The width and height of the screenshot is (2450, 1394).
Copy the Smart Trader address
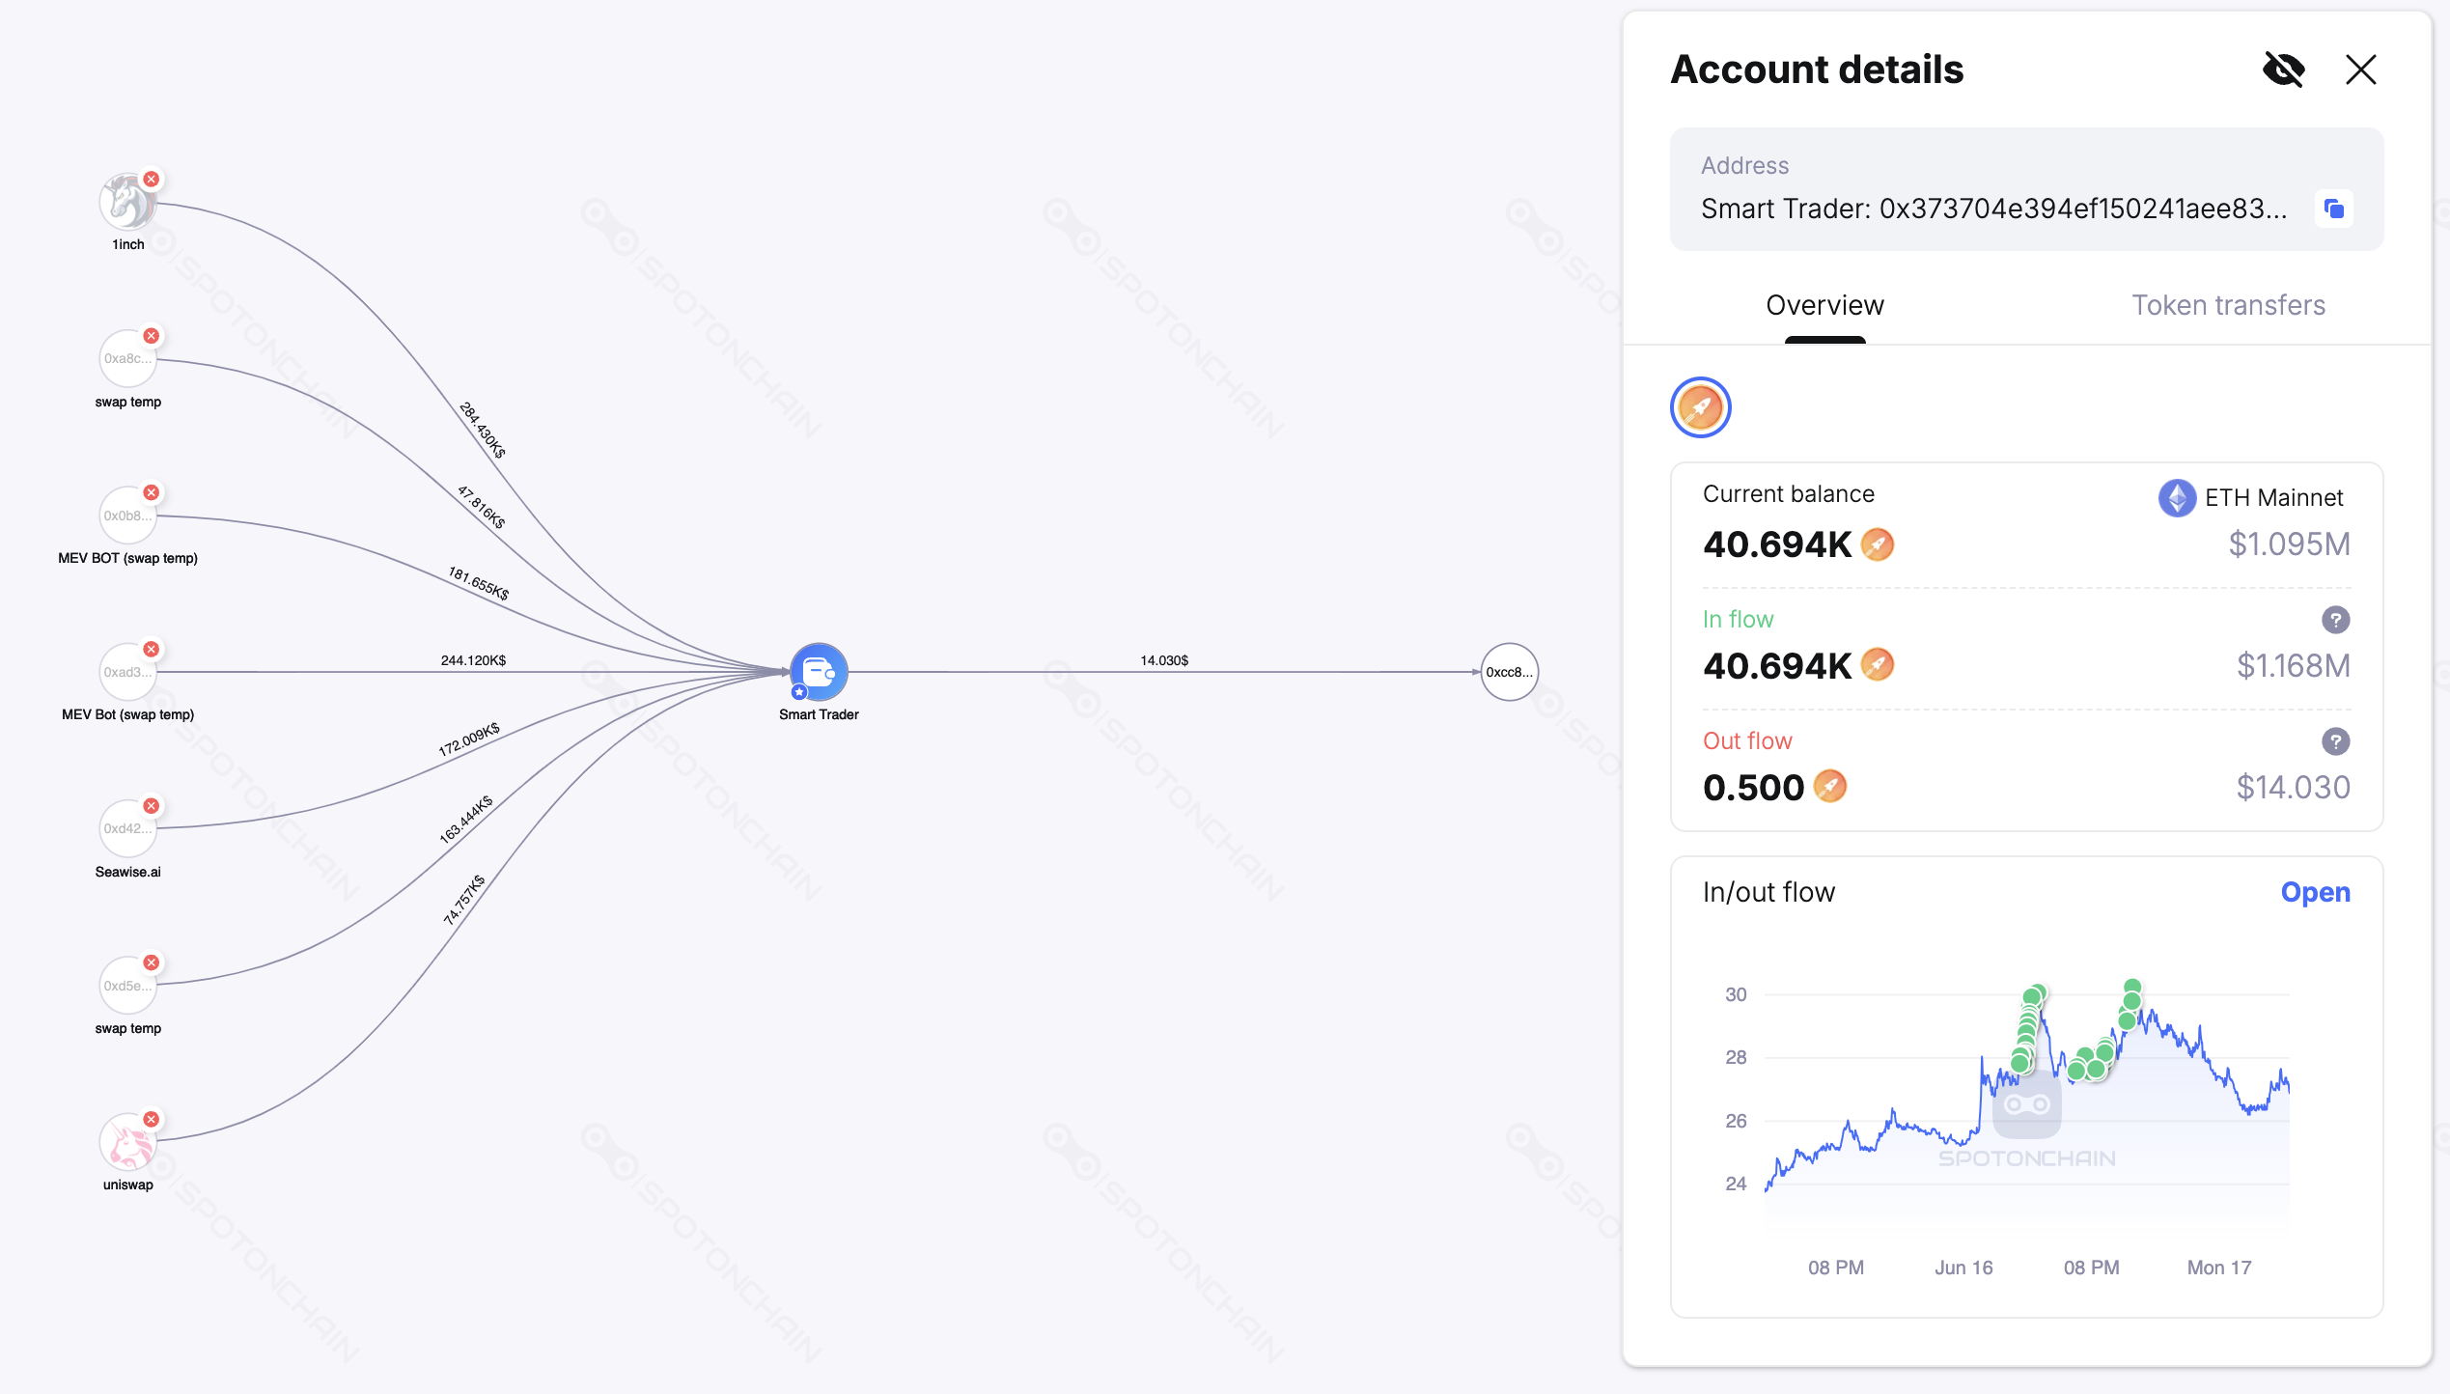[x=2333, y=209]
